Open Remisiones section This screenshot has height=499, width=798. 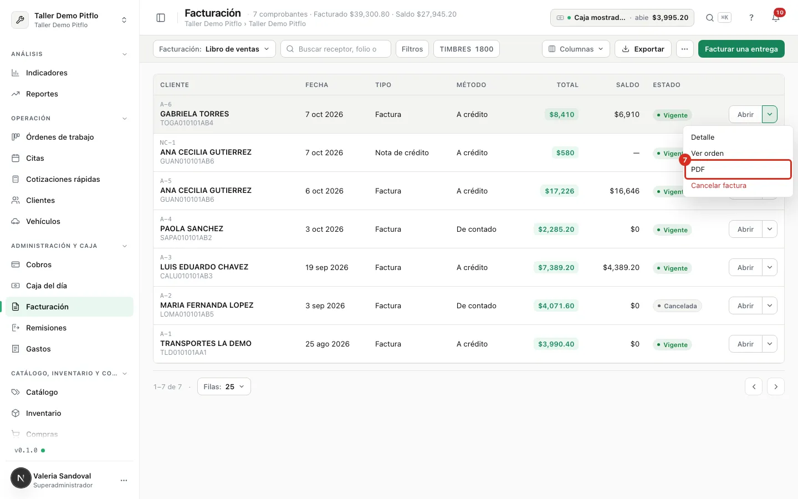click(69, 328)
